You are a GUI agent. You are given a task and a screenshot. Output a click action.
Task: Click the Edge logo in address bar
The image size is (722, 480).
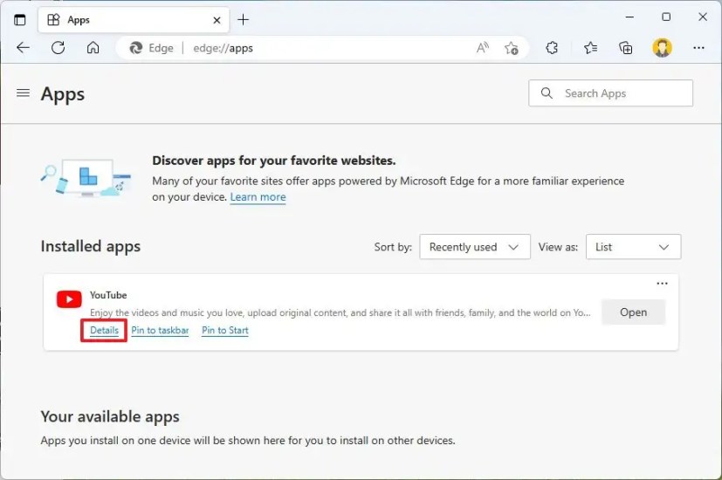[136, 48]
